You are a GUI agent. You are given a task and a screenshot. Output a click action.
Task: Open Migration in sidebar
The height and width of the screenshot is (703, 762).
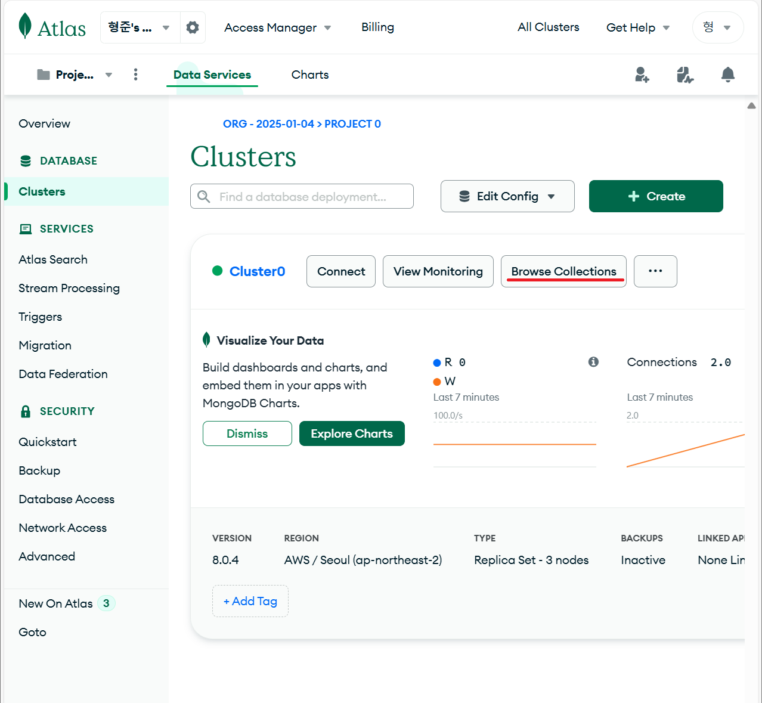pos(45,345)
